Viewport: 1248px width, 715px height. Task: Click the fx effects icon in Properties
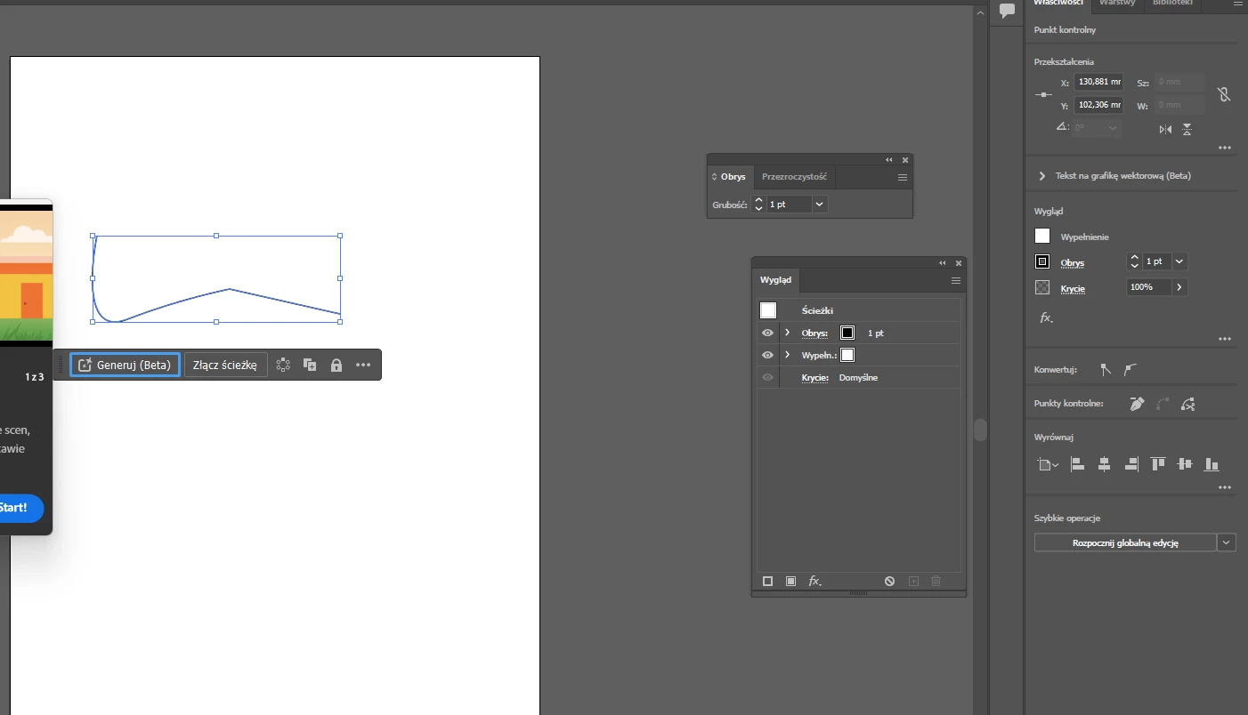click(1046, 317)
